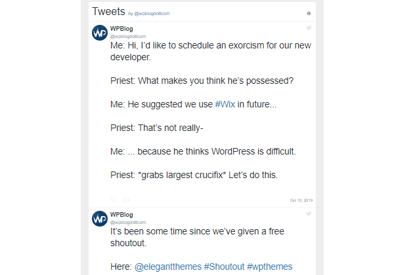
Task: Like the exorcism tweet with heart icon
Action: [x=113, y=200]
